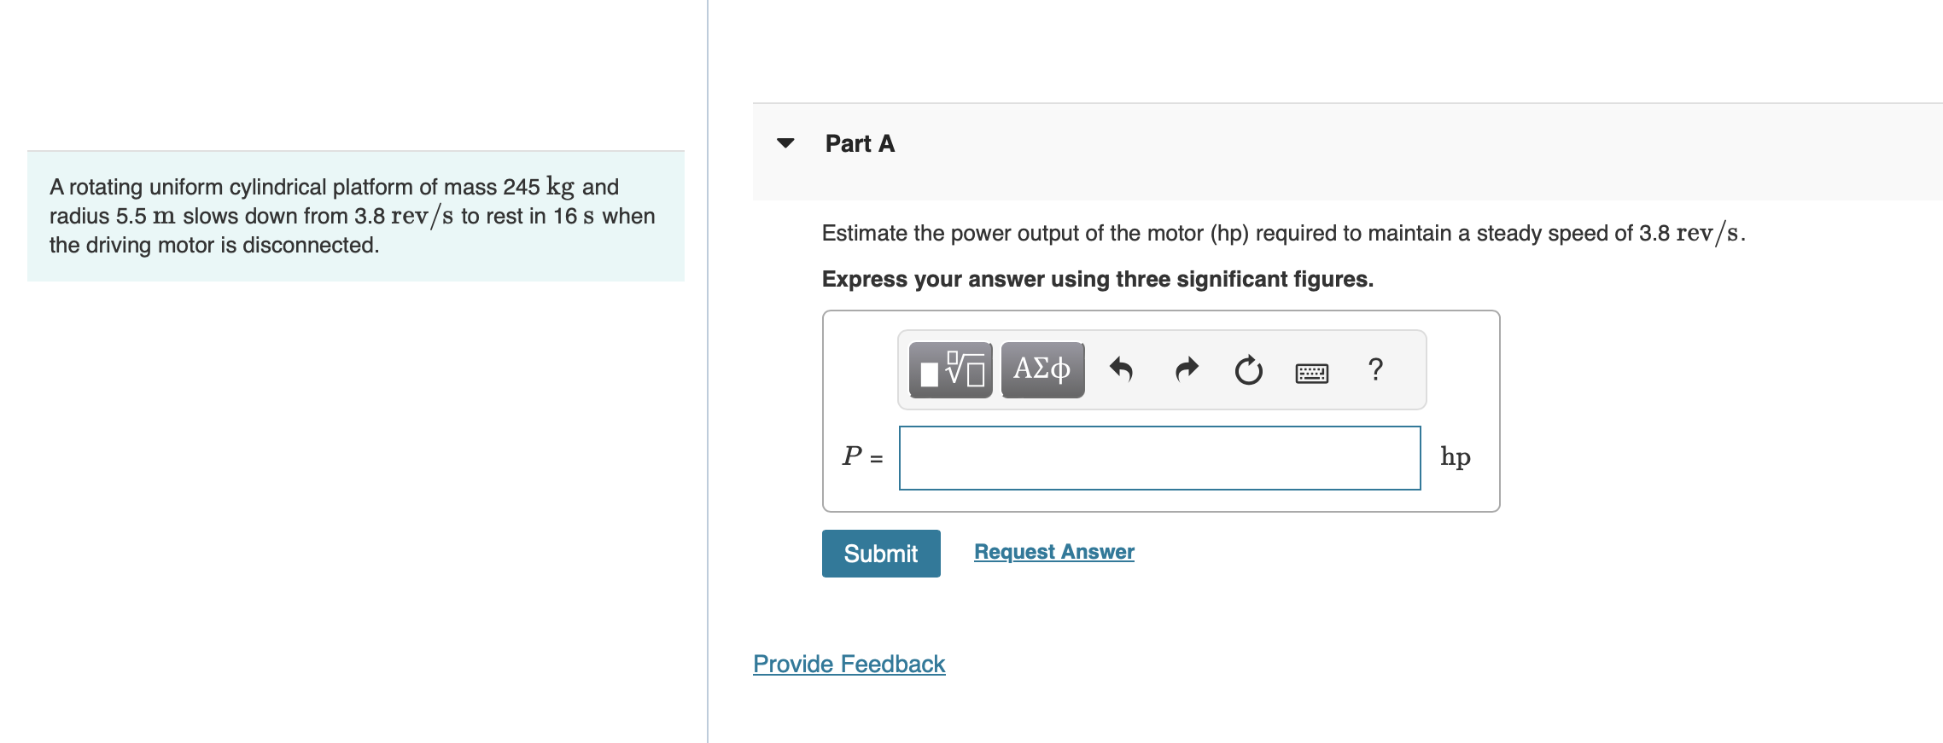
Task: Select the Part A section heading
Action: coord(860,143)
